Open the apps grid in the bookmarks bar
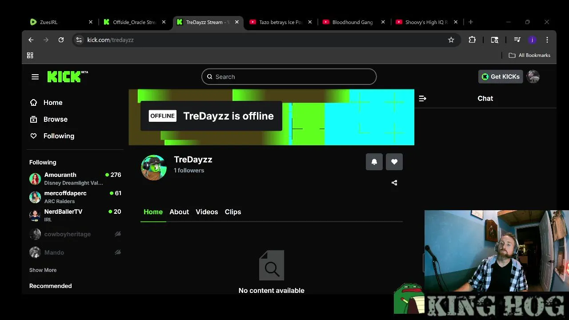 [30, 56]
